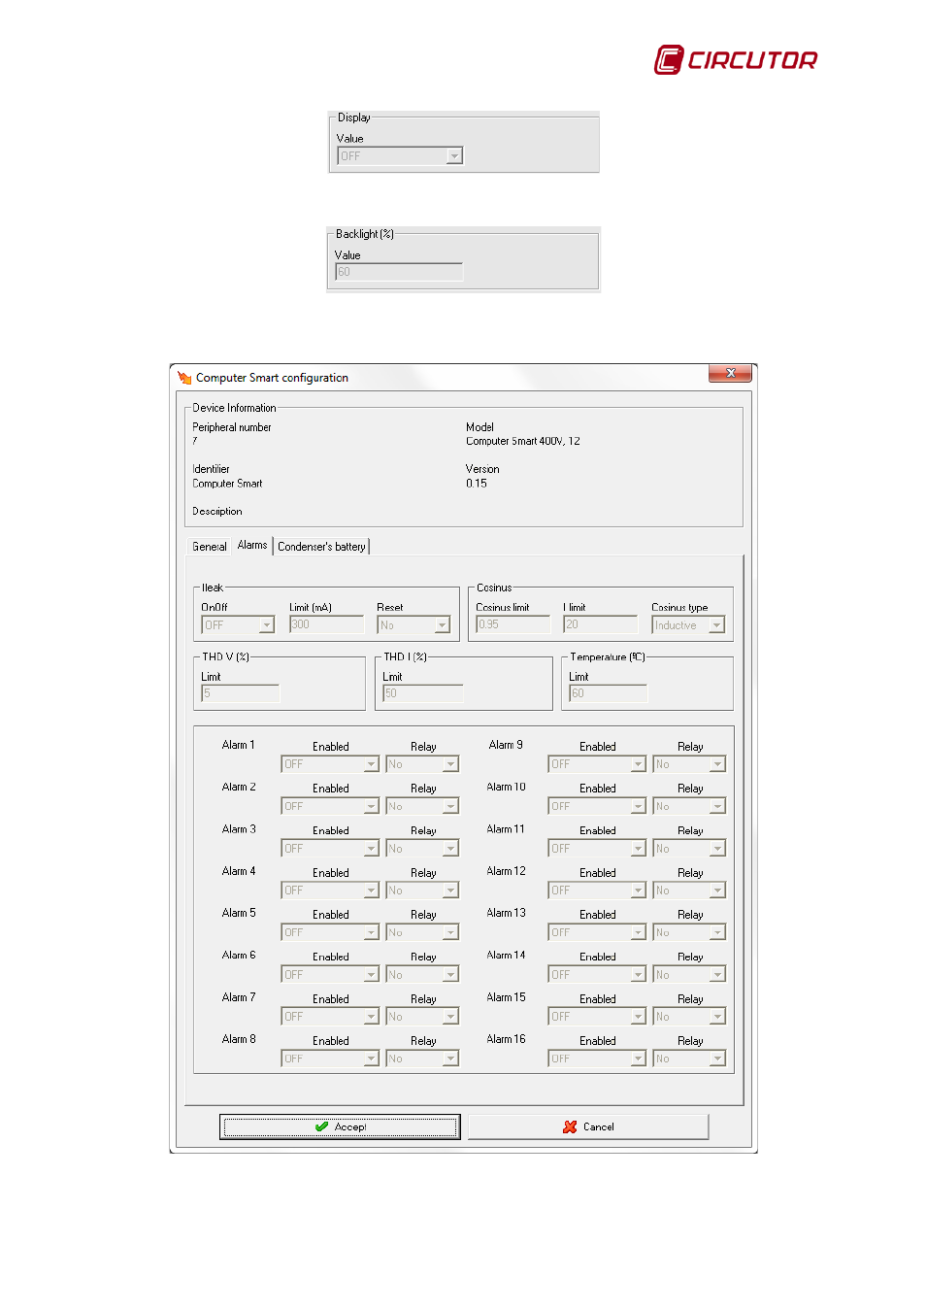
Task: Open Alarm 4 Enabled dropdown
Action: [329, 891]
